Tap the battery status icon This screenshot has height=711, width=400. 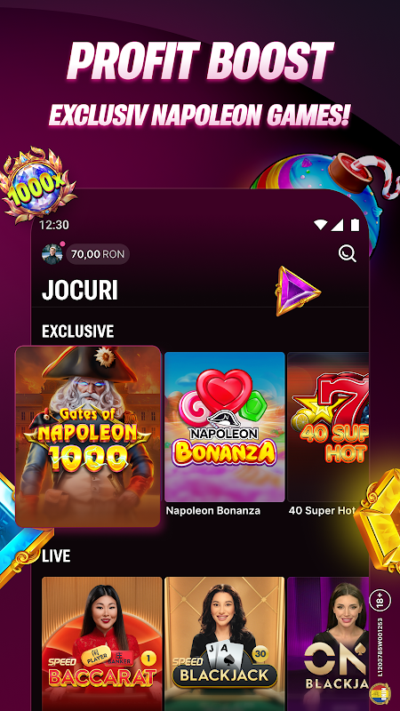pos(355,225)
